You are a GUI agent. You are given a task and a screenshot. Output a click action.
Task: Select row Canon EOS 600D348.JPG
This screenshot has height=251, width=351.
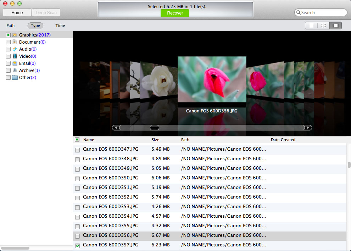210,160
